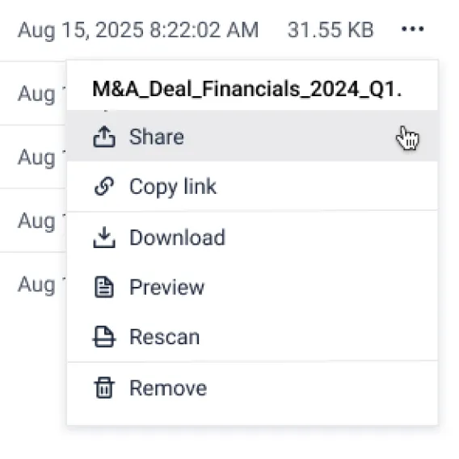Click the chain-link icon for Copy link
The width and height of the screenshot is (459, 459).
point(104,186)
